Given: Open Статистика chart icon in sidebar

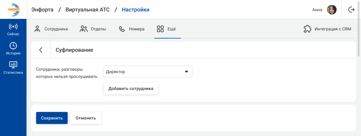Looking at the screenshot, I should pyautogui.click(x=13, y=65).
